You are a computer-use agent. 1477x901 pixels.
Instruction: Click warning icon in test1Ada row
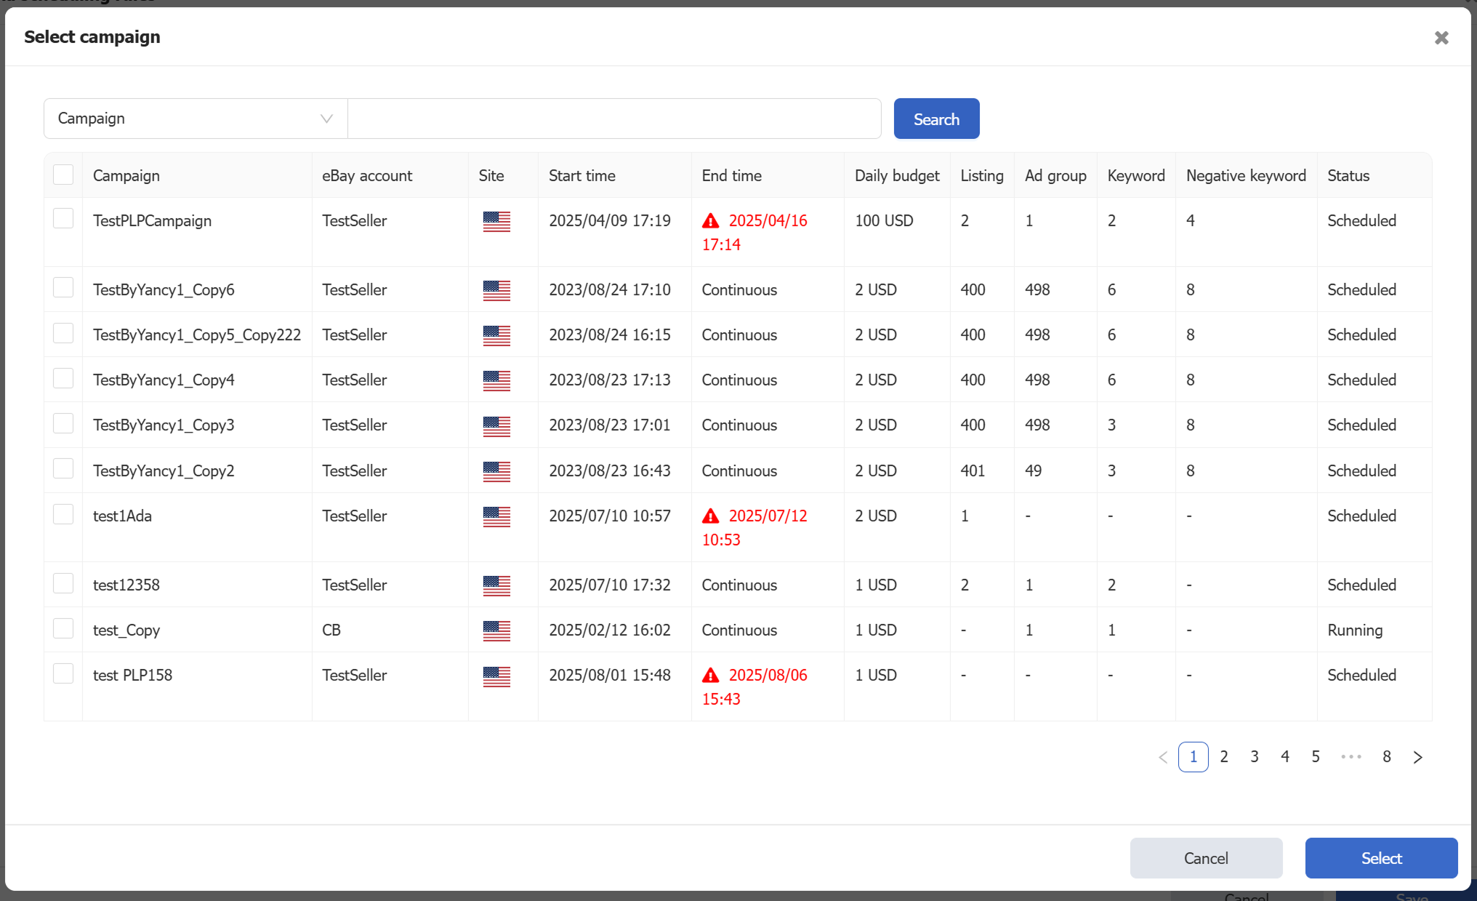(710, 516)
